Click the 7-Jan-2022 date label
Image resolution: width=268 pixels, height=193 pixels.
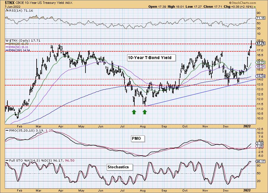click(x=13, y=7)
